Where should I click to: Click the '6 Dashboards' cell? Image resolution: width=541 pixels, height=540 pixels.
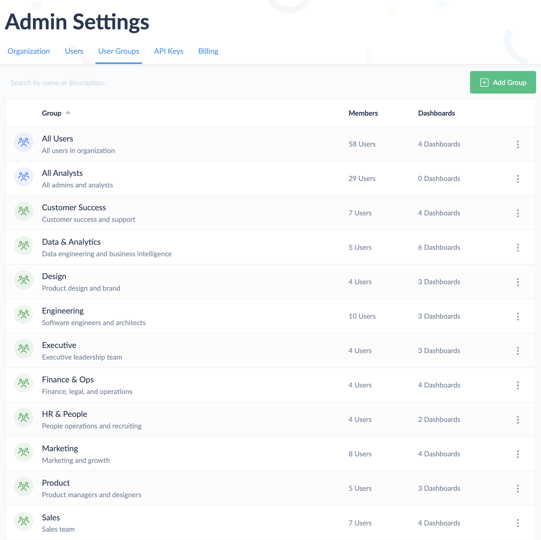click(439, 248)
